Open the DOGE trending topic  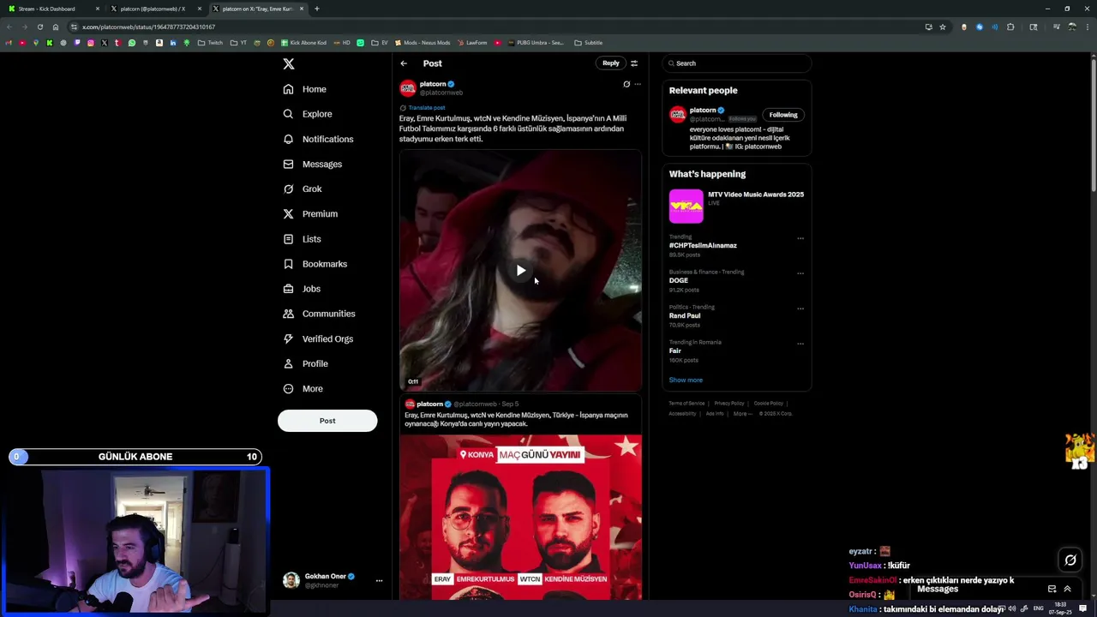click(x=679, y=281)
